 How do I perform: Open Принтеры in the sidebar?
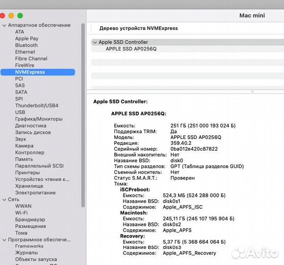27,173
